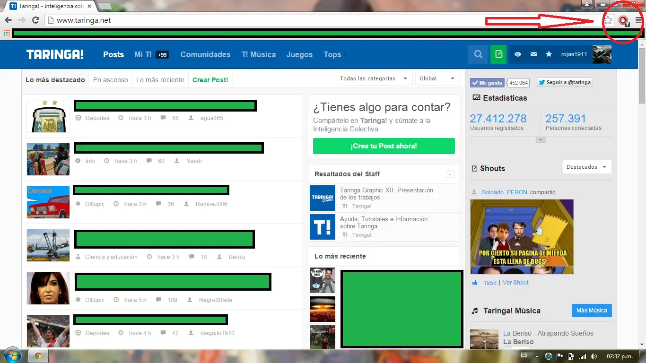Viewport: 646px width, 363px height.
Task: Switch to the En ascenso tab
Action: [110, 80]
